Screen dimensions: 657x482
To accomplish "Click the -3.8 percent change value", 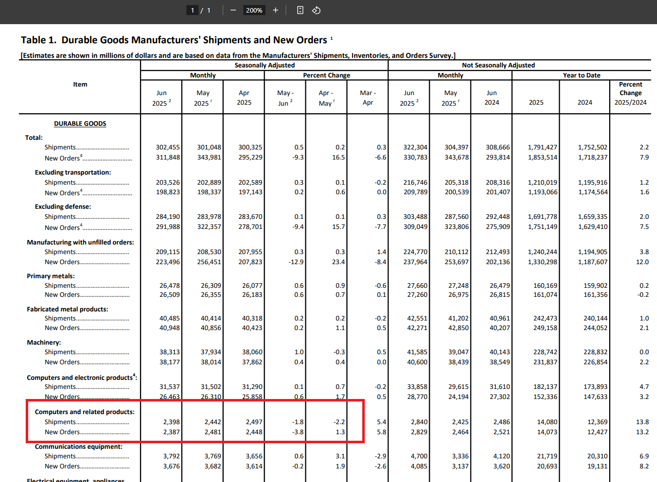I will pyautogui.click(x=298, y=432).
